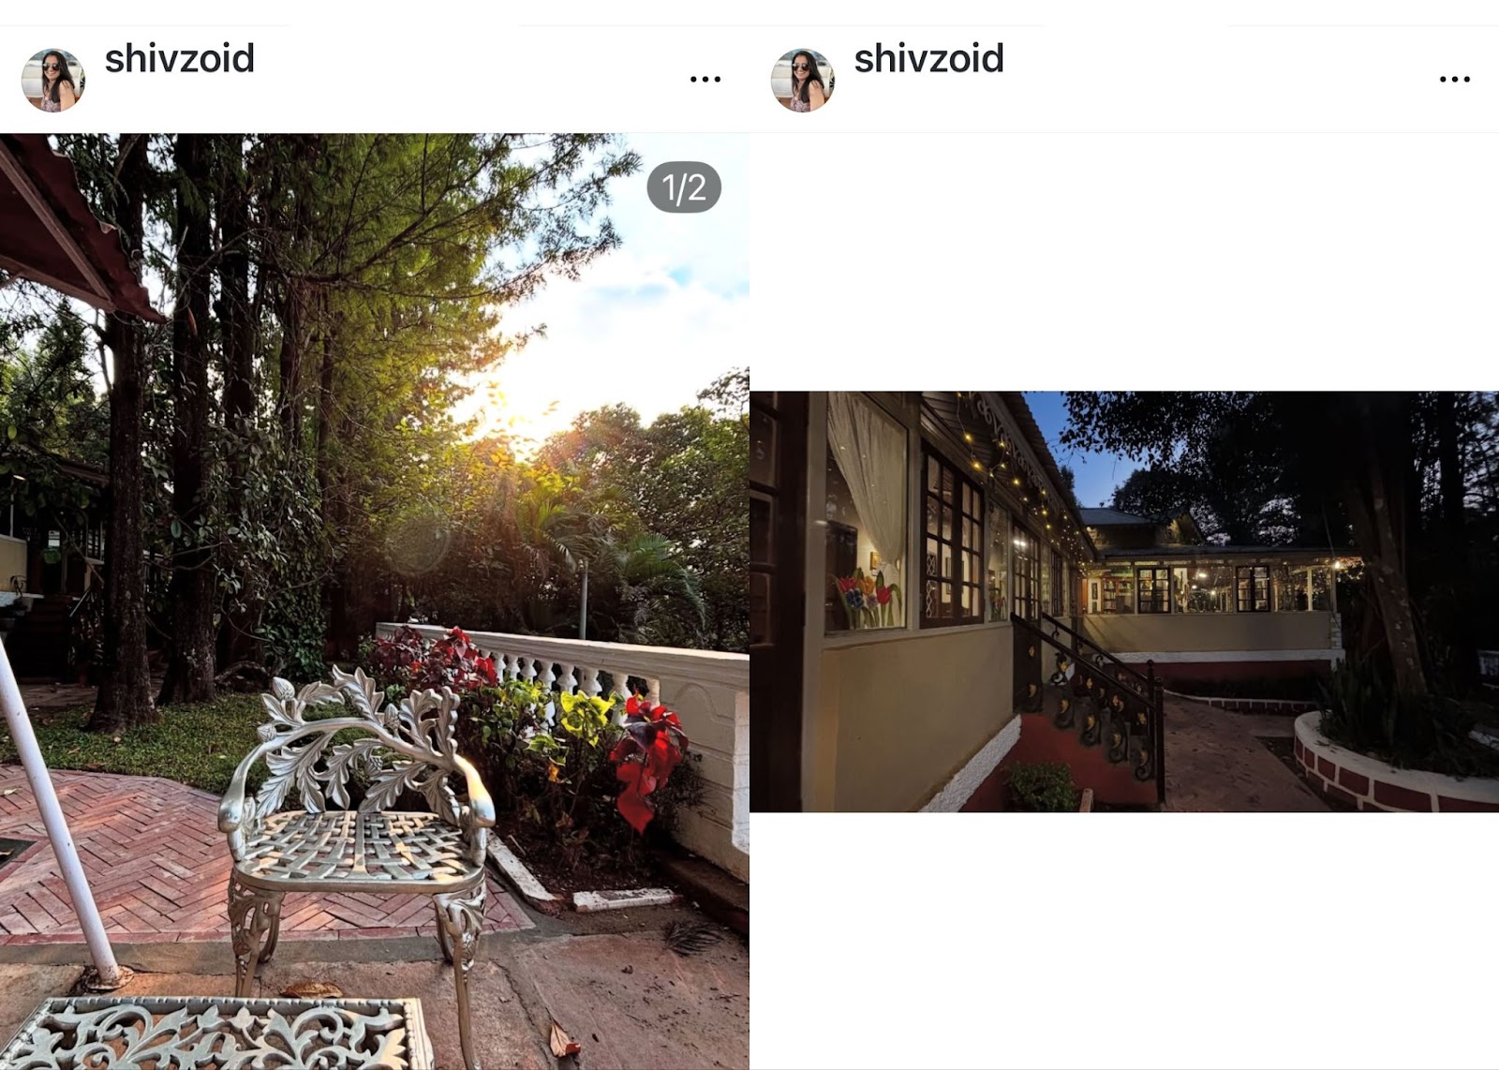The height and width of the screenshot is (1070, 1499).
Task: Open shivzoid profile from left post username
Action: pyautogui.click(x=179, y=59)
